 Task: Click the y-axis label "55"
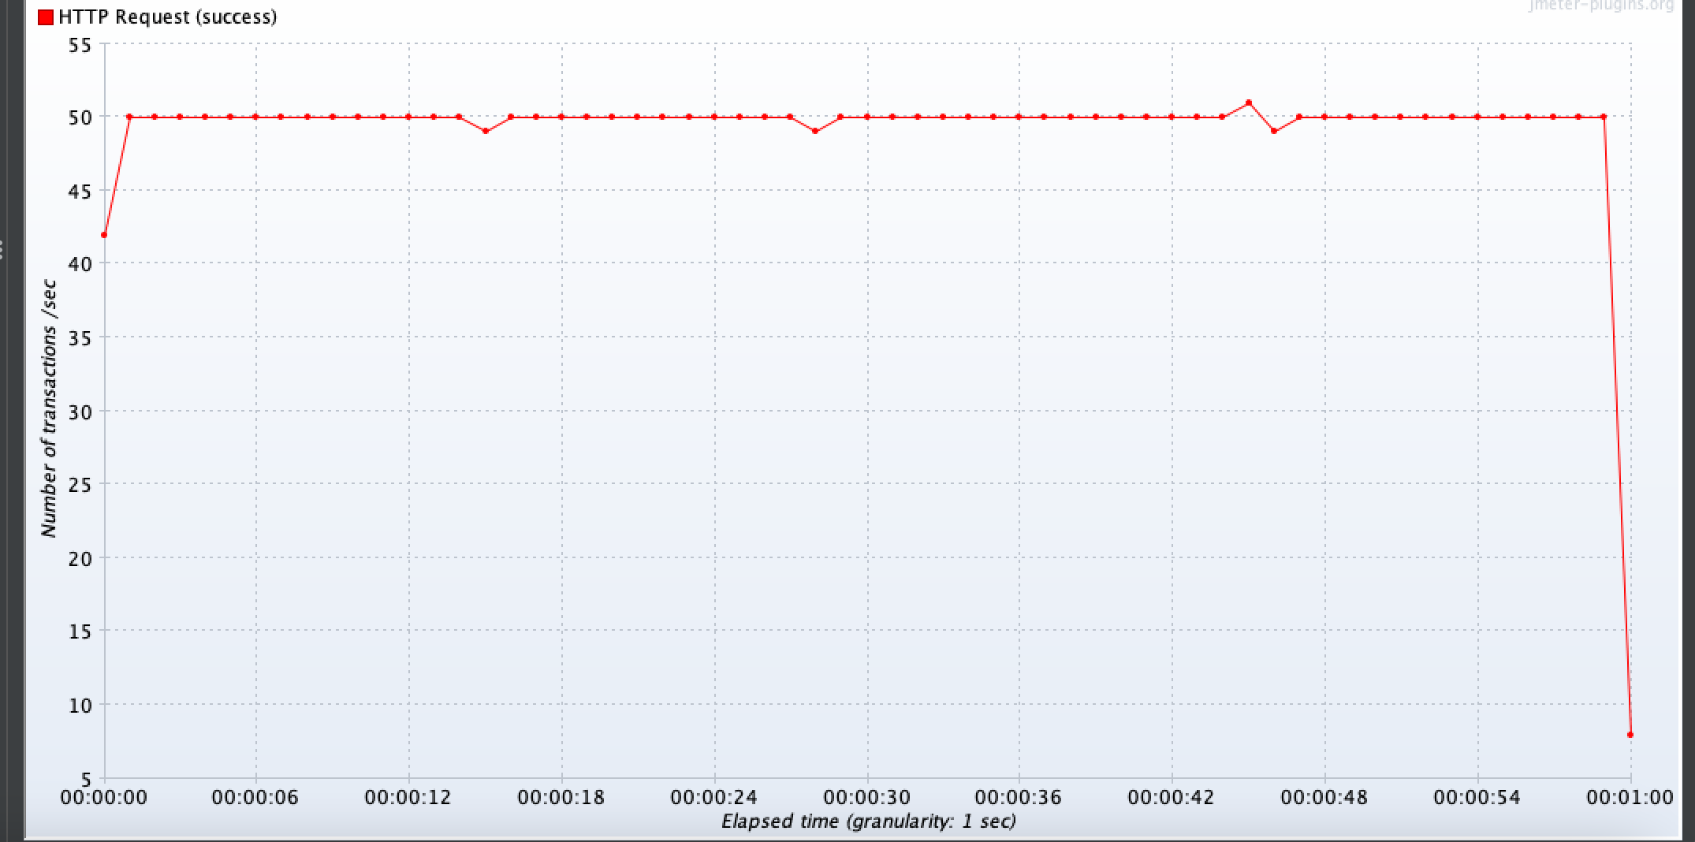point(80,46)
